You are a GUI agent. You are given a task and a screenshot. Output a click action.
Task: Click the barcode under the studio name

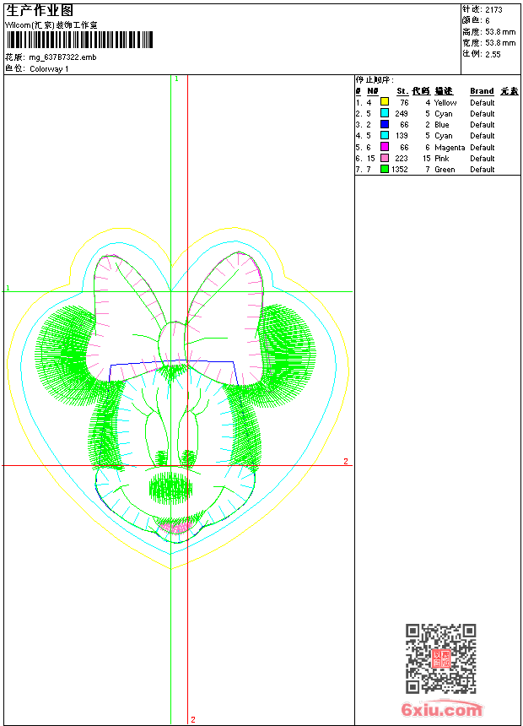click(80, 41)
